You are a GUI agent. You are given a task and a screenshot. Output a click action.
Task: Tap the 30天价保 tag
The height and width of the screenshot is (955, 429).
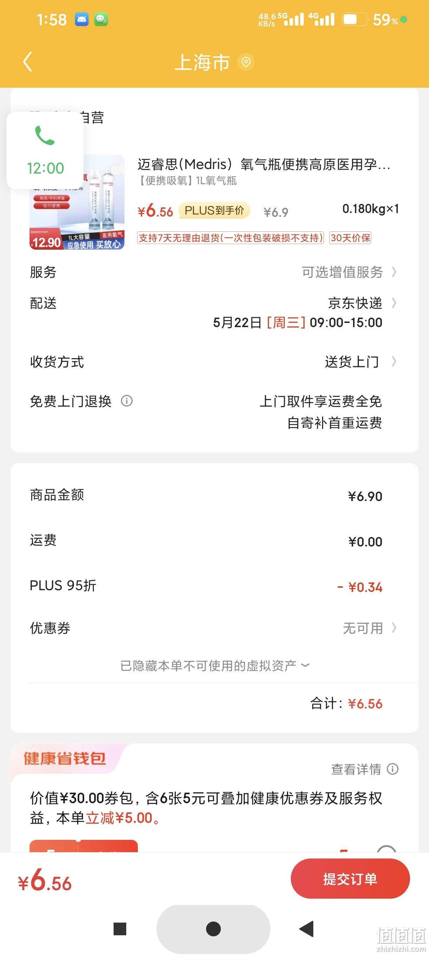pyautogui.click(x=350, y=238)
